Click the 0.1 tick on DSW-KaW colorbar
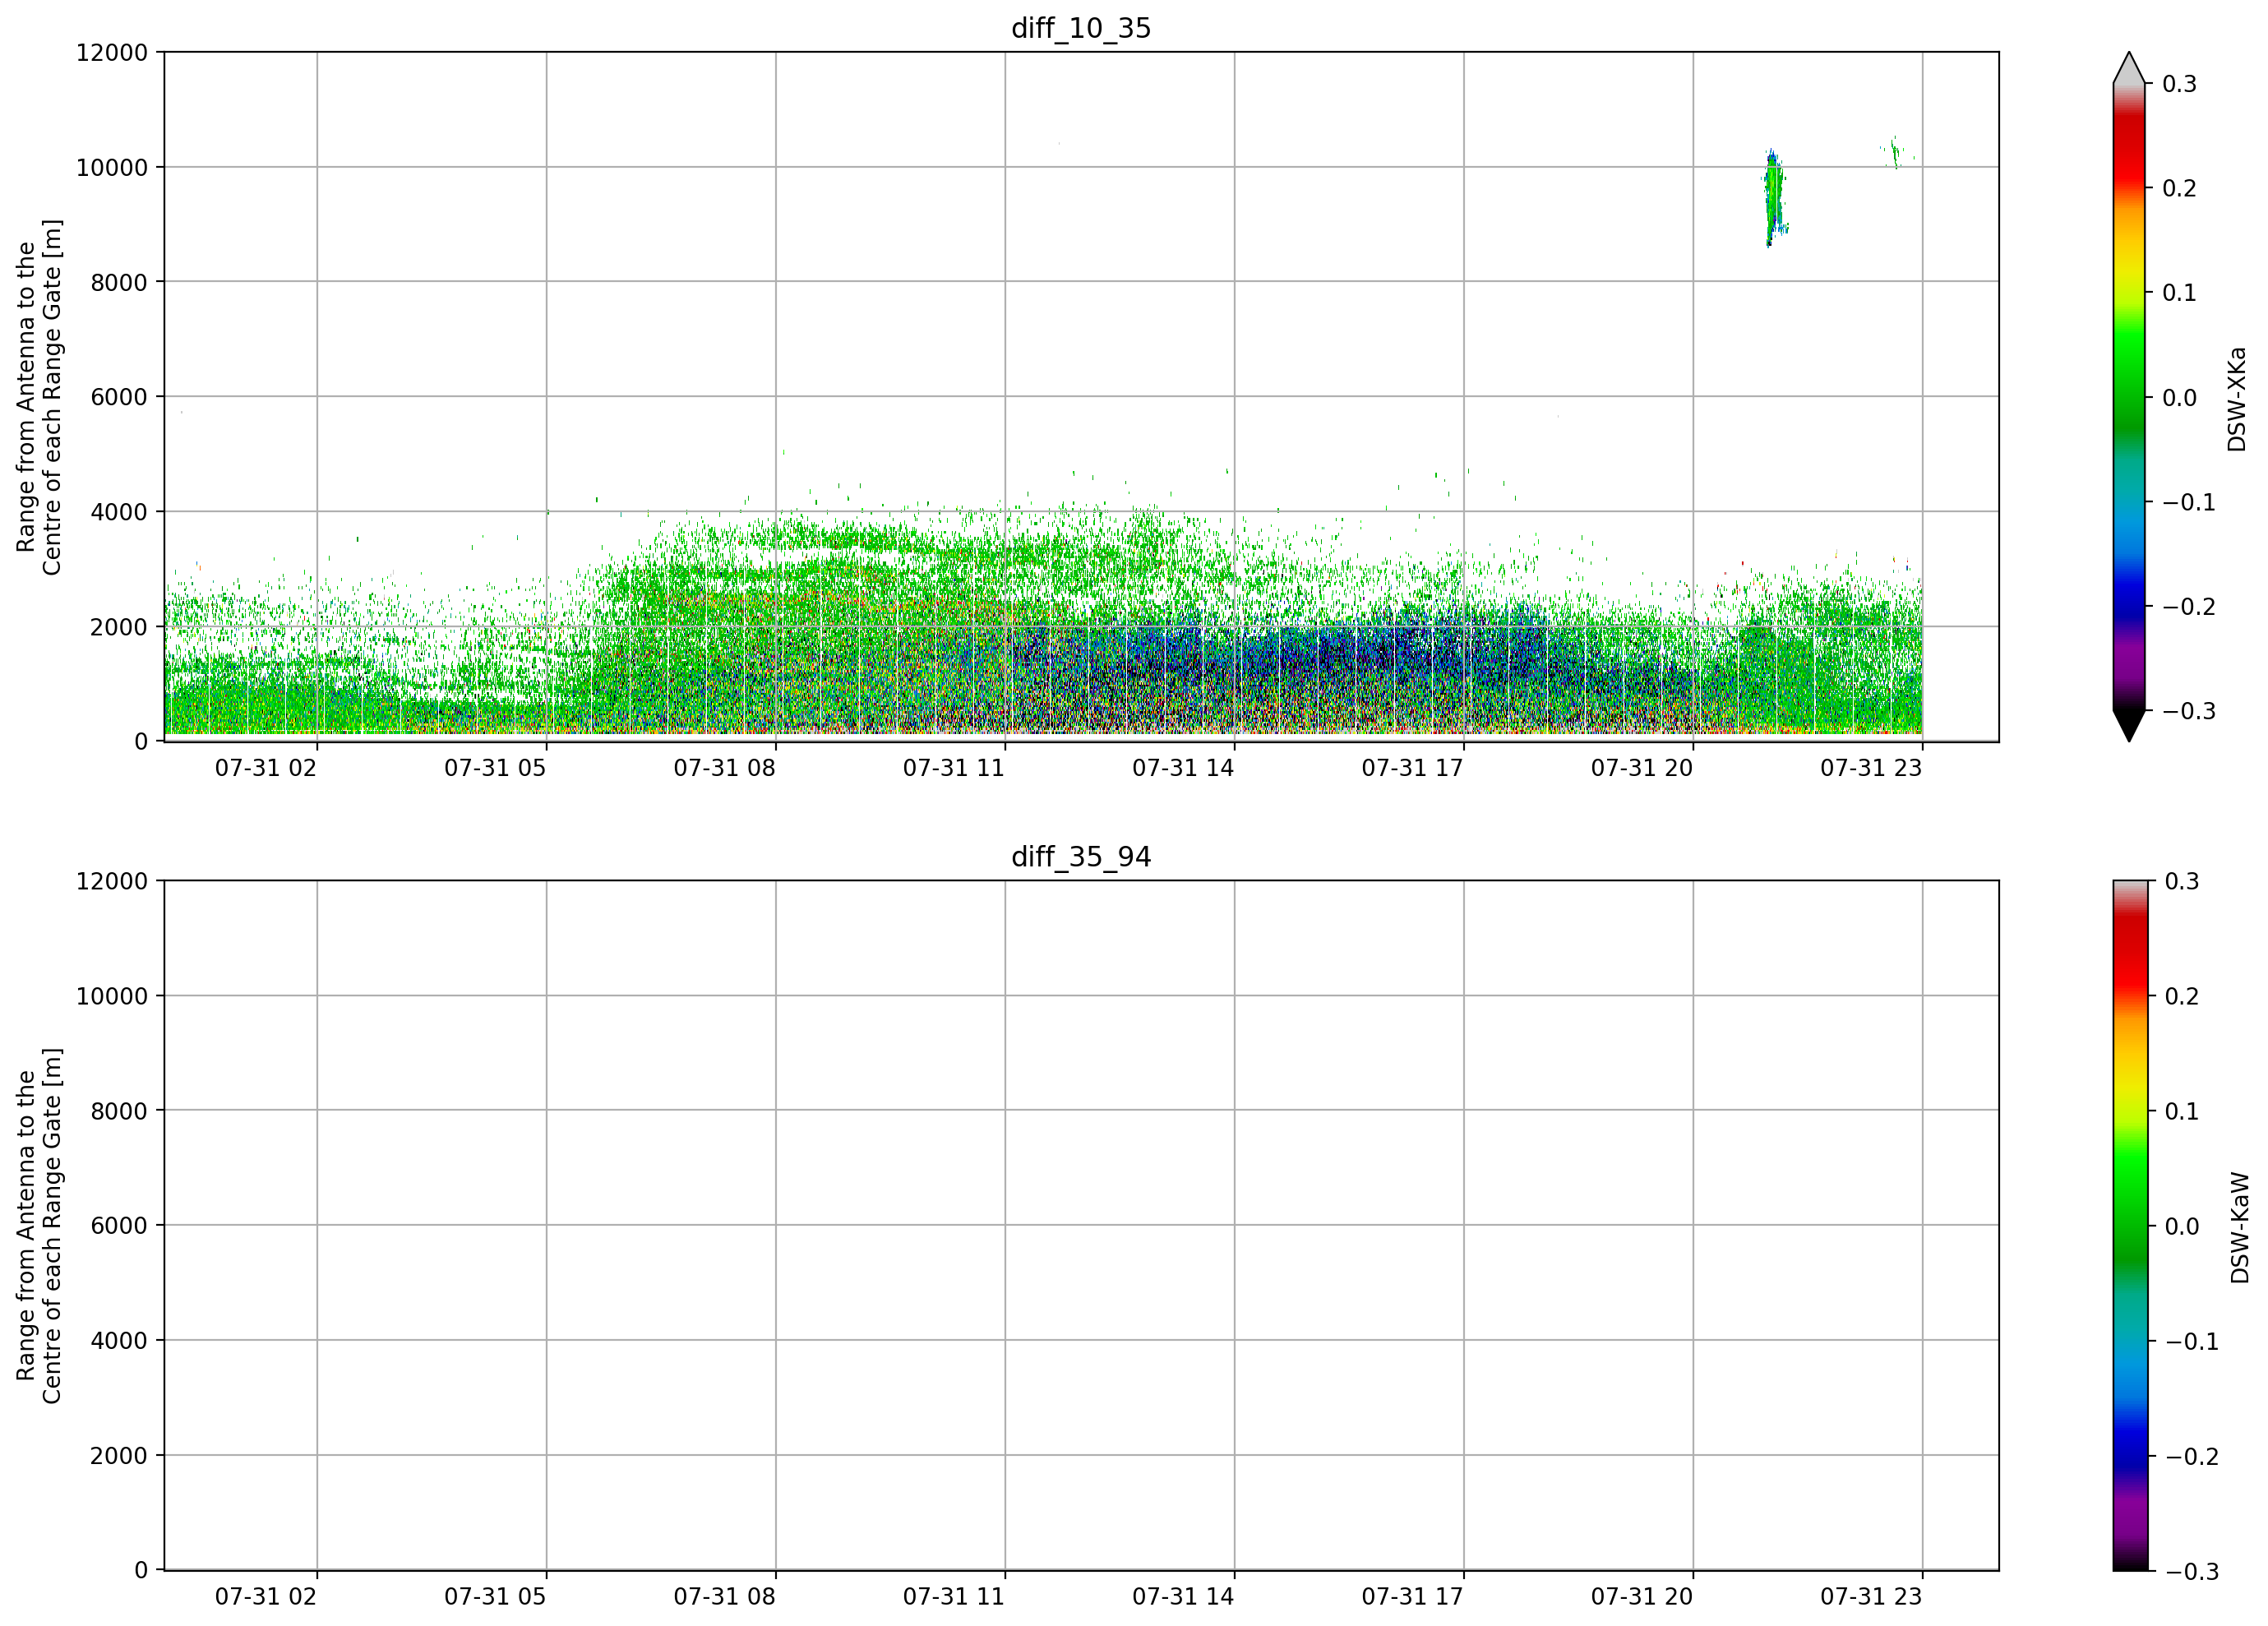Image resolution: width=2268 pixels, height=1626 pixels. pos(2181,1111)
